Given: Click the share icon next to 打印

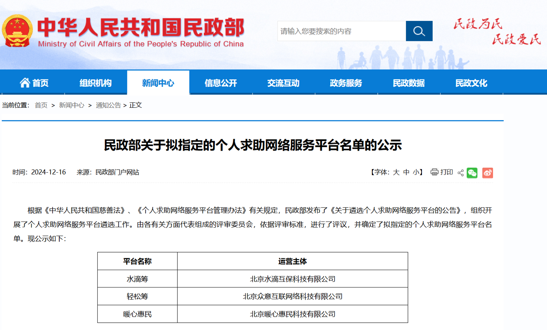Looking at the screenshot, I should (460, 173).
